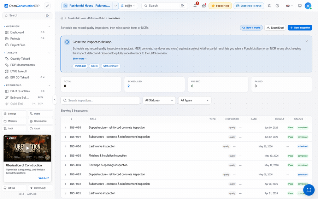
Task: Open Quantity Takeoff
Action: (x=27, y=59)
